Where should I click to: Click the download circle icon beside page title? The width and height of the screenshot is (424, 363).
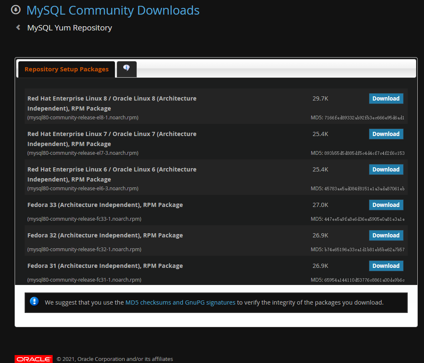click(x=16, y=10)
